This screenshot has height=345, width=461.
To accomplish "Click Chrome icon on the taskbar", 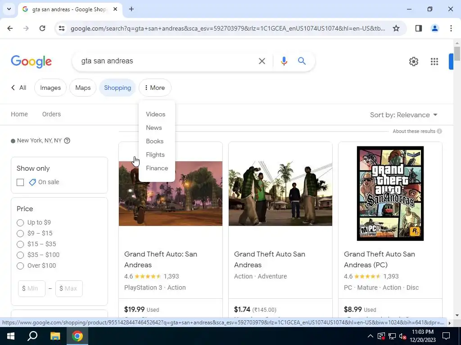I will click(77, 336).
